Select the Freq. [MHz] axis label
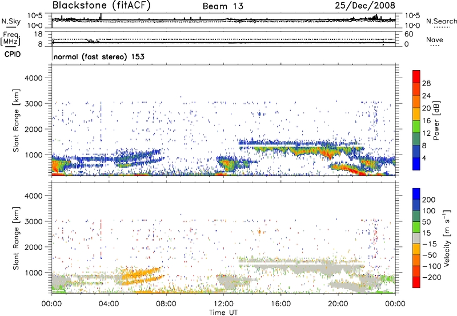Screen dimensions: 457x316 (x=10, y=39)
